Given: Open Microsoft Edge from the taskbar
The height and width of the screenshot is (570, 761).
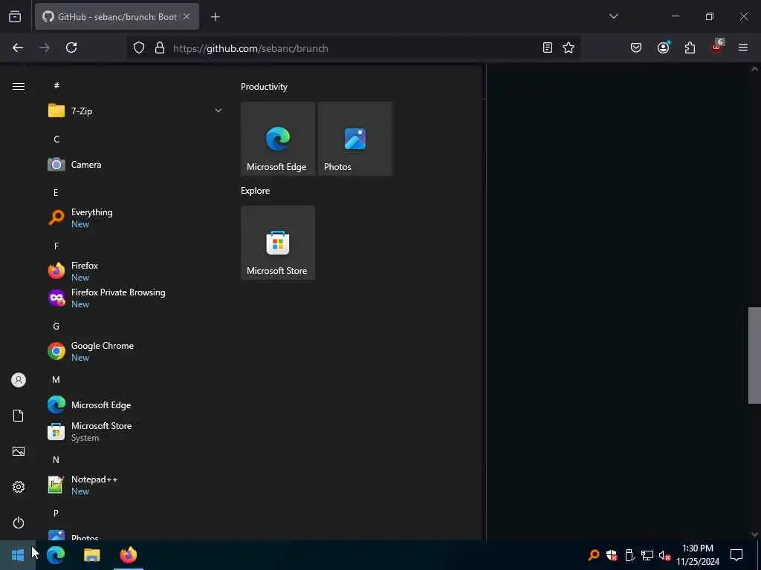Looking at the screenshot, I should click(56, 555).
